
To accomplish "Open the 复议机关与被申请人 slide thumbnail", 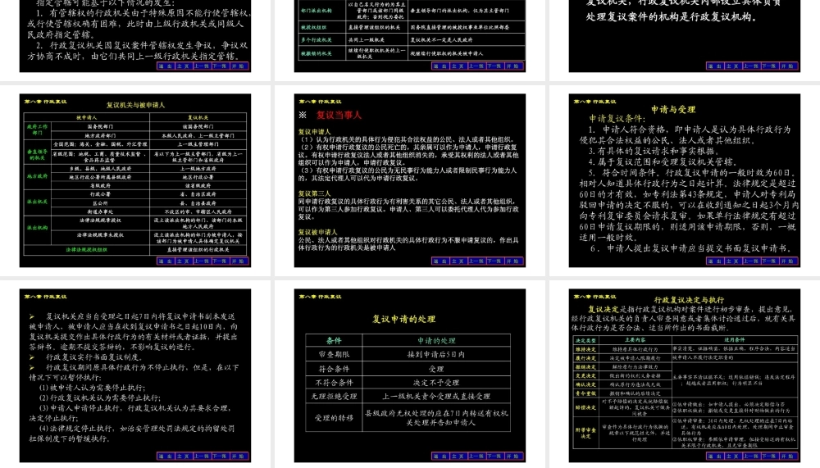I will (135, 180).
